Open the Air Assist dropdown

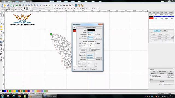[91, 37]
